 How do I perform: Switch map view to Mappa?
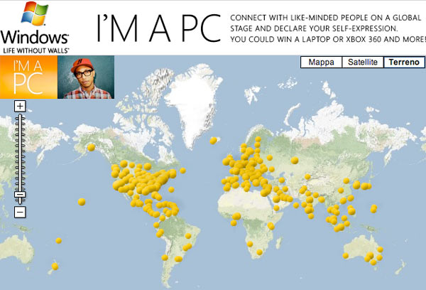click(x=321, y=63)
